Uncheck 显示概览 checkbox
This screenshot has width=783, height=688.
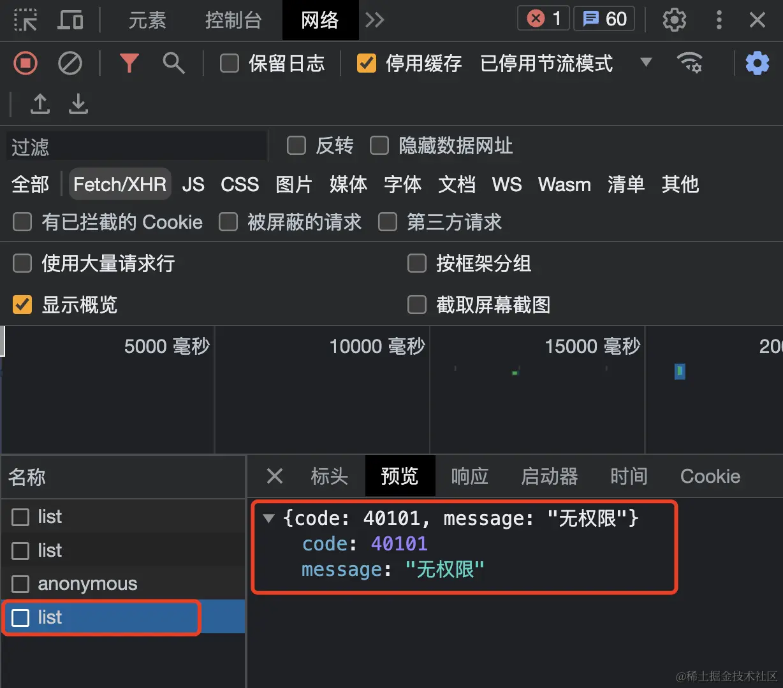[x=22, y=305]
